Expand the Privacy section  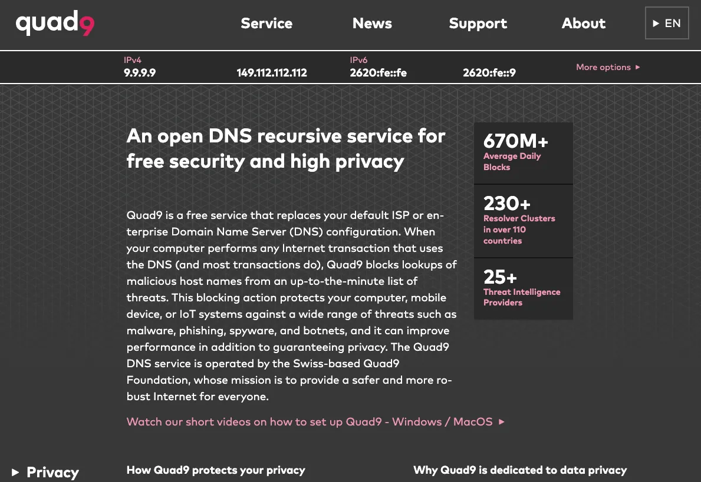pyautogui.click(x=52, y=473)
